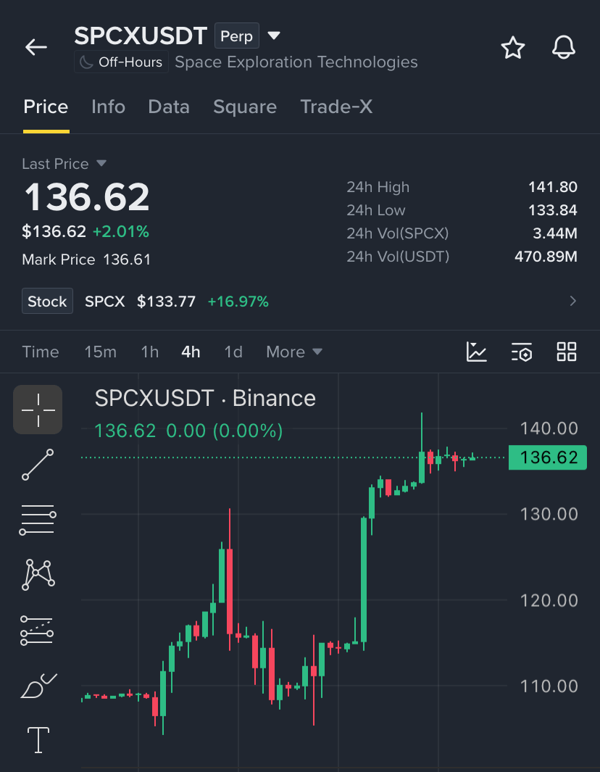
Task: Tap the 24h Vol(USDT) value 470.89M
Action: [x=546, y=257]
